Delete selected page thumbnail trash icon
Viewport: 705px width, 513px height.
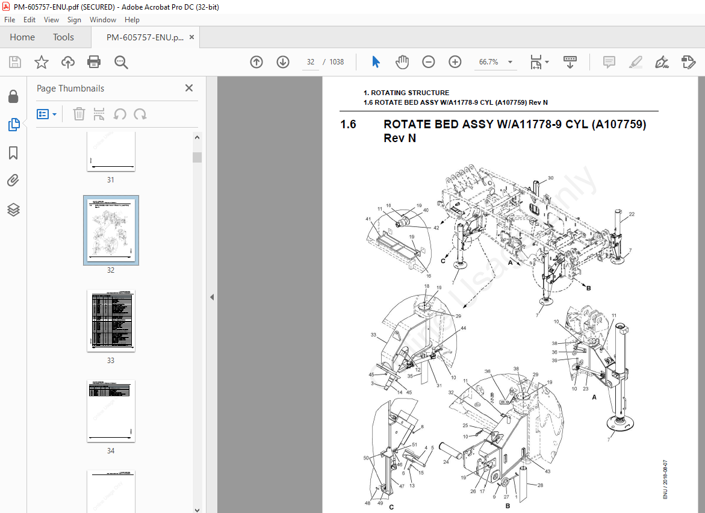[79, 114]
